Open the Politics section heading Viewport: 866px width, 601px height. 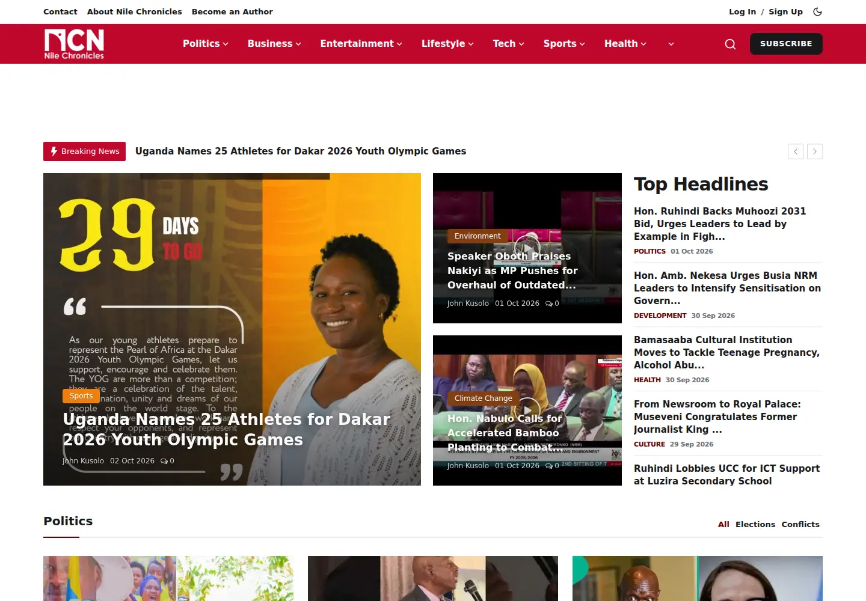[x=68, y=521]
